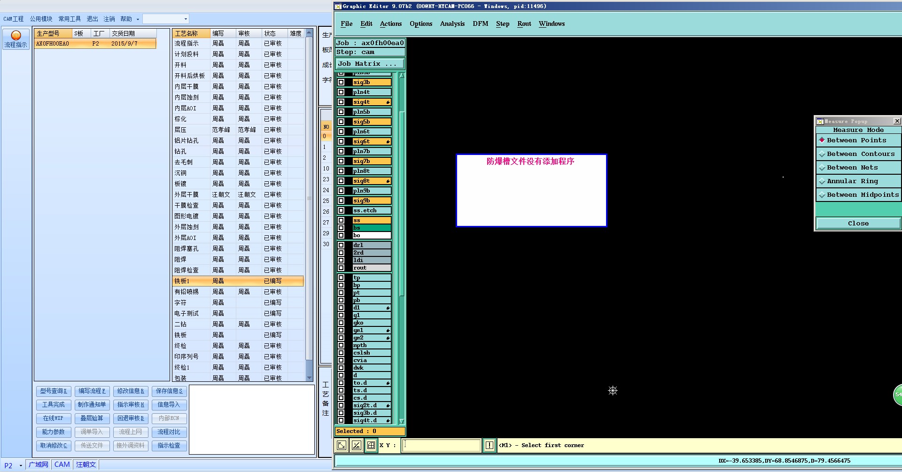Switch to the 广域网 tab
Image resolution: width=902 pixels, height=472 pixels.
[39, 465]
